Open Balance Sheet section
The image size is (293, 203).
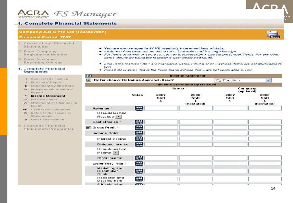pos(44,99)
